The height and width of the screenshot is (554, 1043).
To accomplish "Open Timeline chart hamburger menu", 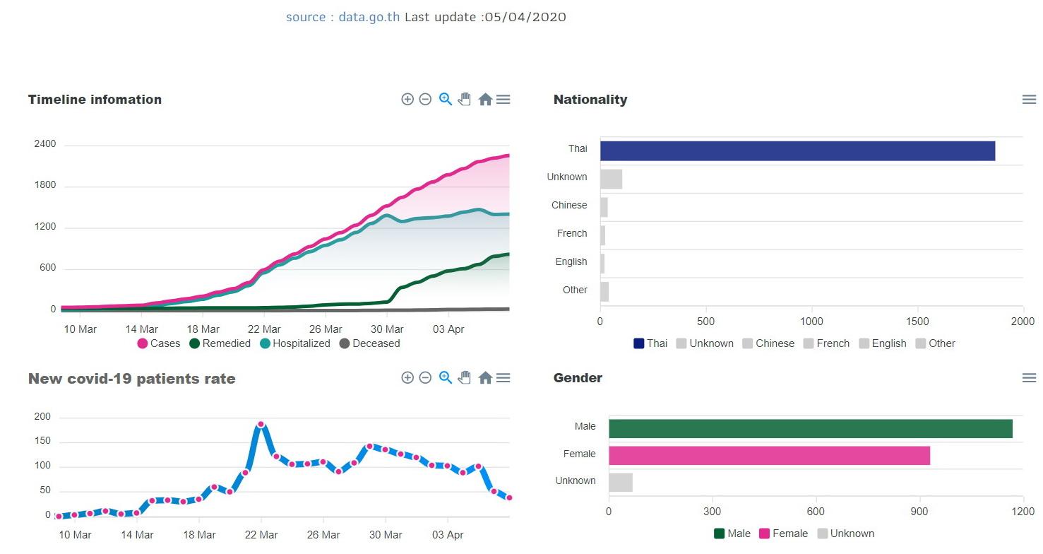I will (503, 100).
